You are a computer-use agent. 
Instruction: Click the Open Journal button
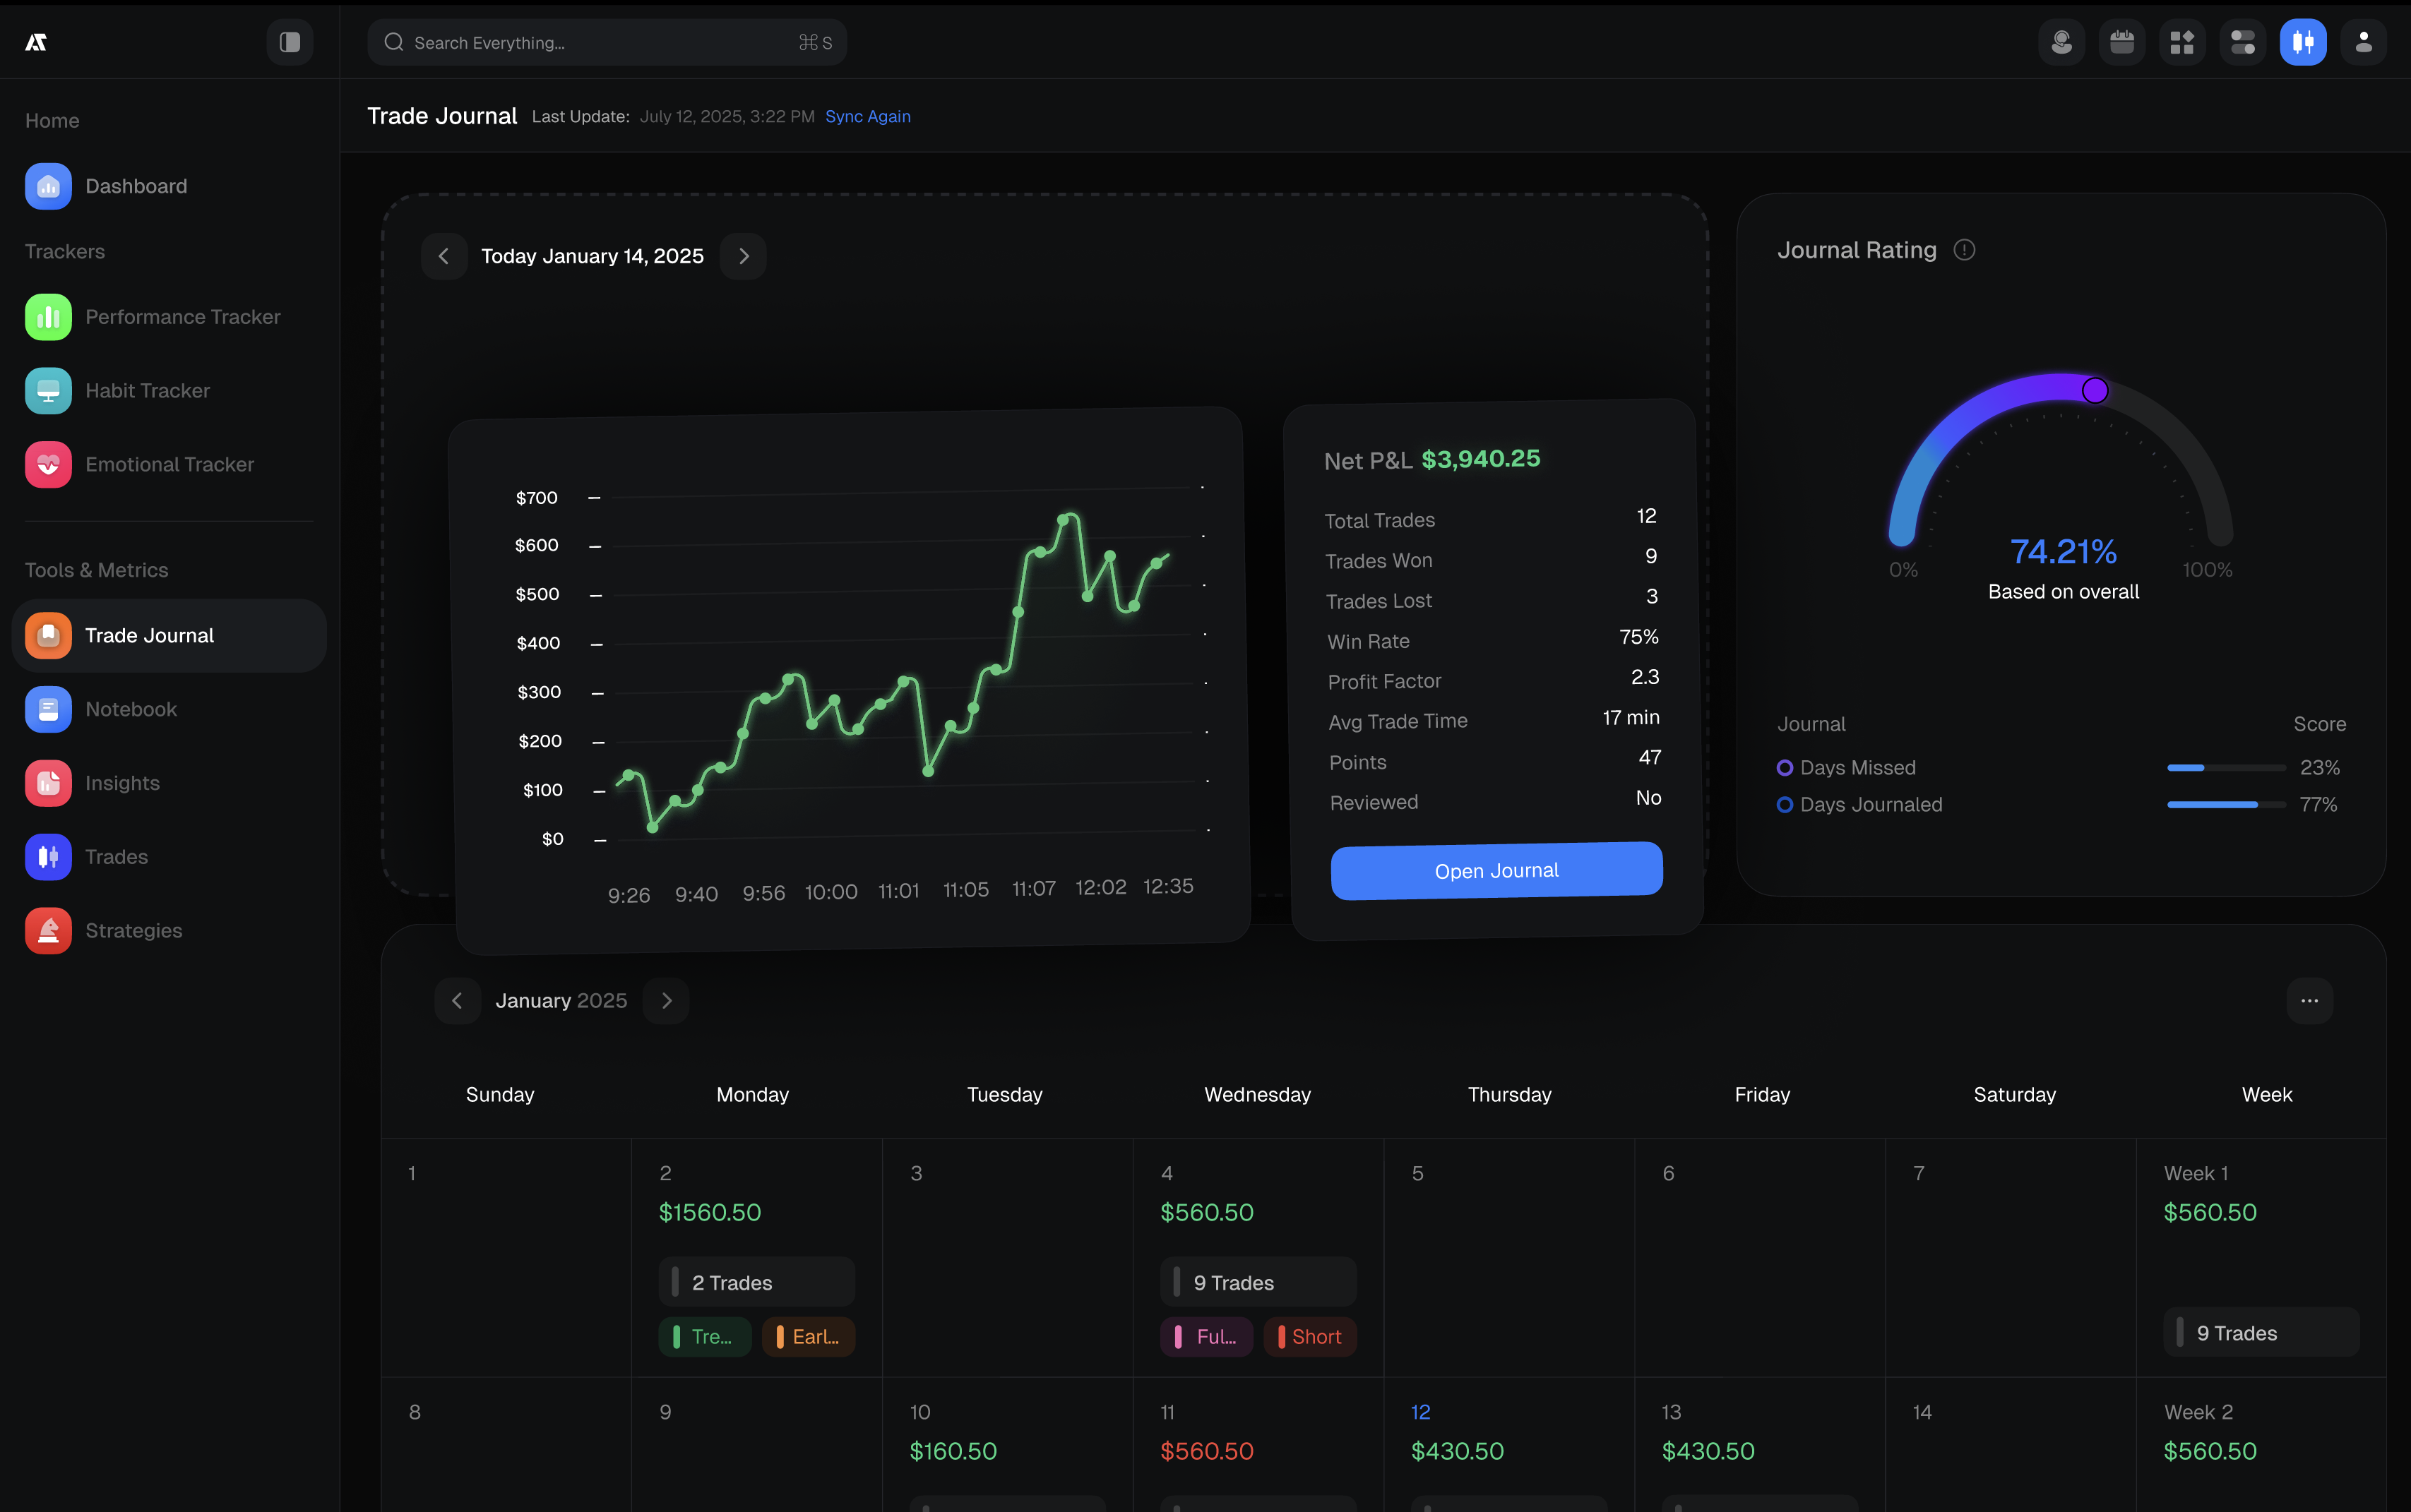coord(1496,870)
